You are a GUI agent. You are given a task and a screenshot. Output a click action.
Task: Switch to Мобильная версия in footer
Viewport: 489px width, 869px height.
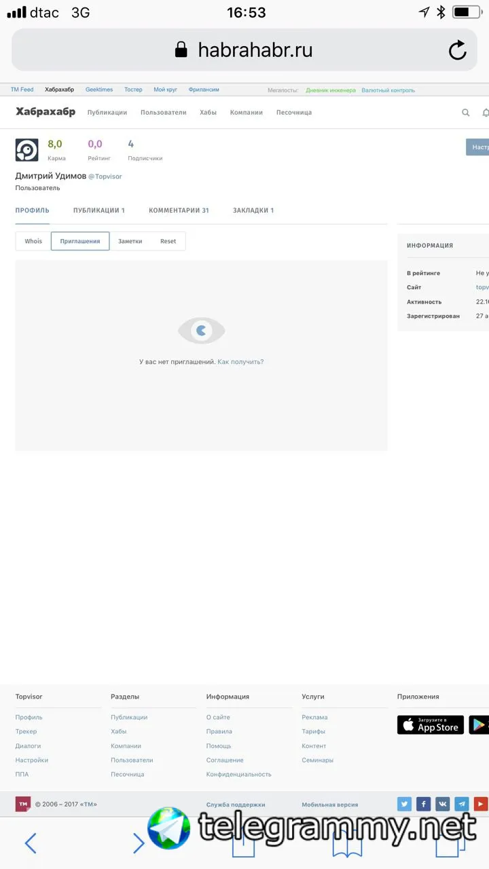(330, 805)
